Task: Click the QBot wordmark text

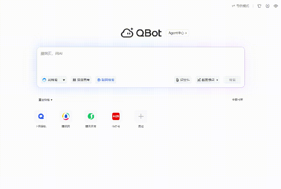Action: coord(149,33)
